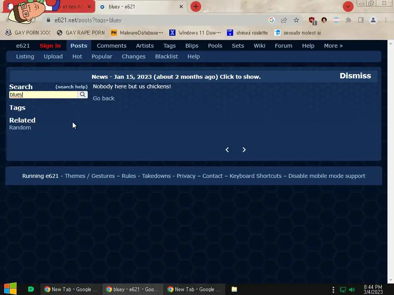Open the Extensions puzzle piece menu
The height and width of the screenshot is (295, 394).
point(349,20)
